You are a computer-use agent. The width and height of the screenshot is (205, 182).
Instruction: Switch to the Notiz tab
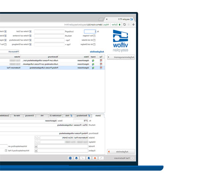[x=69, y=116]
